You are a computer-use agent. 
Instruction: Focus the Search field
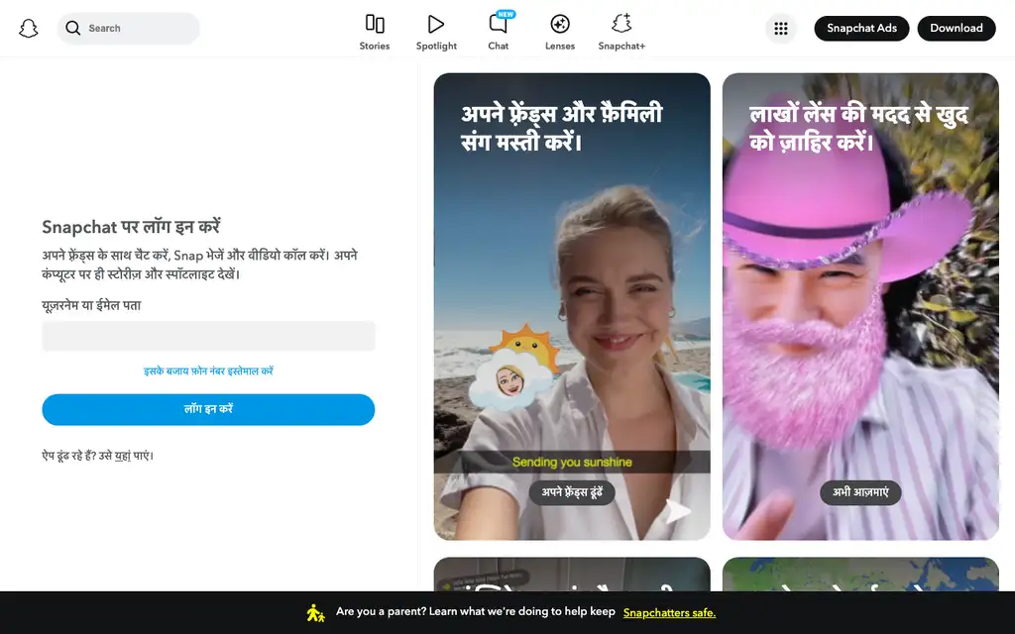tap(128, 29)
